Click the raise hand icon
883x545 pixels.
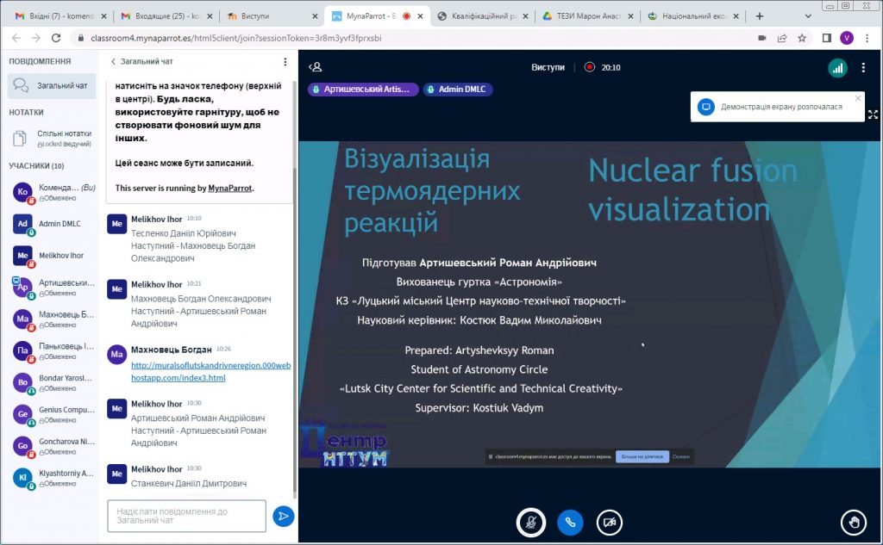[854, 522]
